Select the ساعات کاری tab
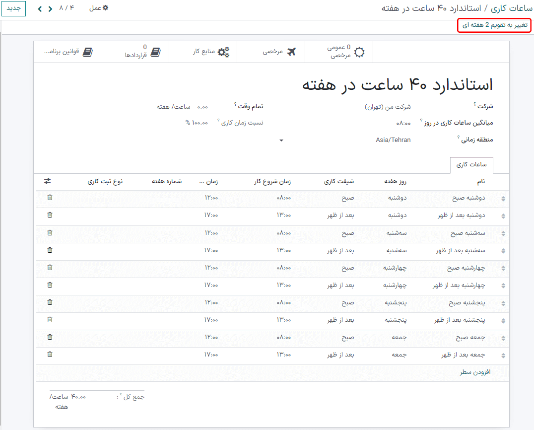Viewport: 534px width, 430px height. click(x=471, y=164)
